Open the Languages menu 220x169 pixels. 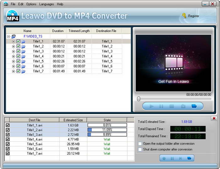pos(47,4)
